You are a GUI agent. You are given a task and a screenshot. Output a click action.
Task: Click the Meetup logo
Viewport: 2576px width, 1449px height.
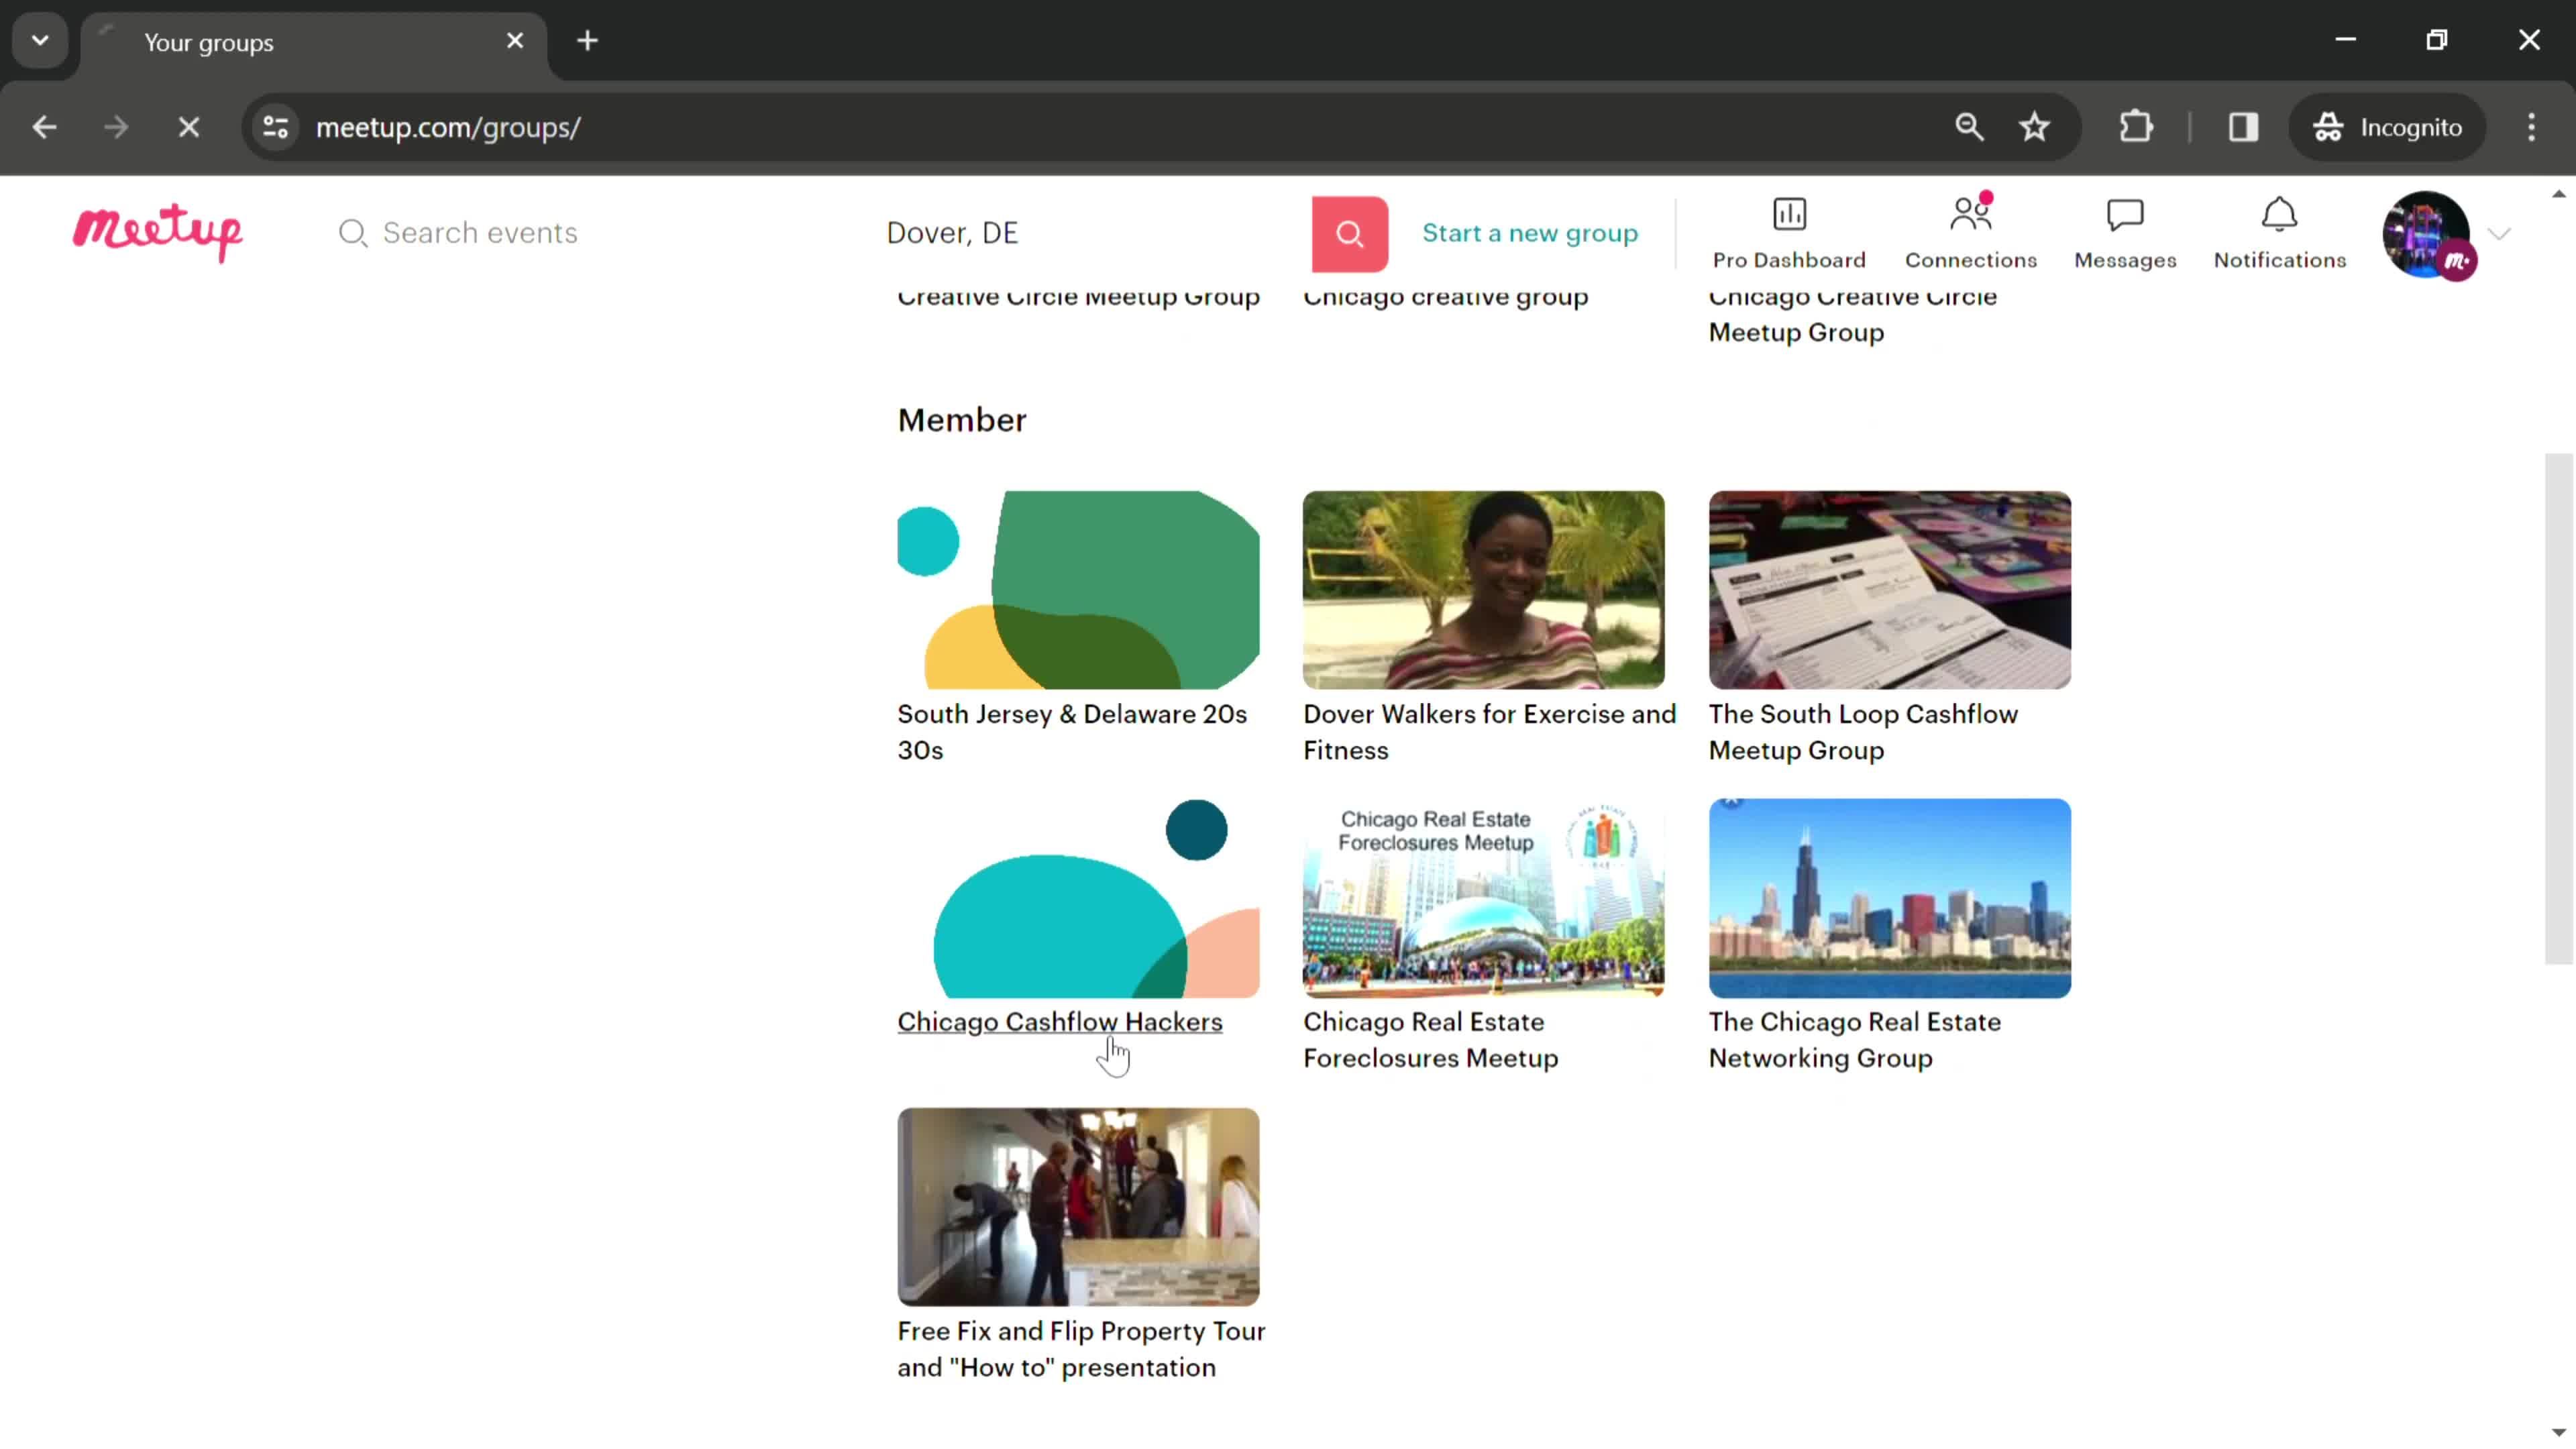coord(157,232)
